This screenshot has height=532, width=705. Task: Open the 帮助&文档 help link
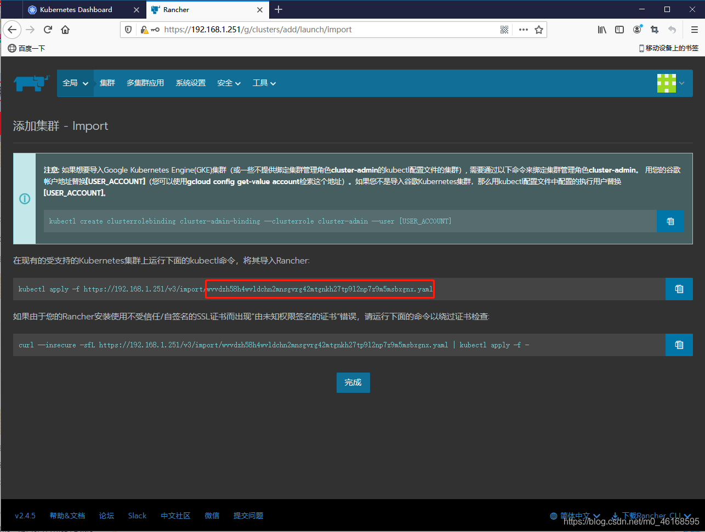(67, 516)
